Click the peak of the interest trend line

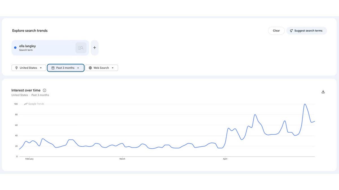pos(305,104)
